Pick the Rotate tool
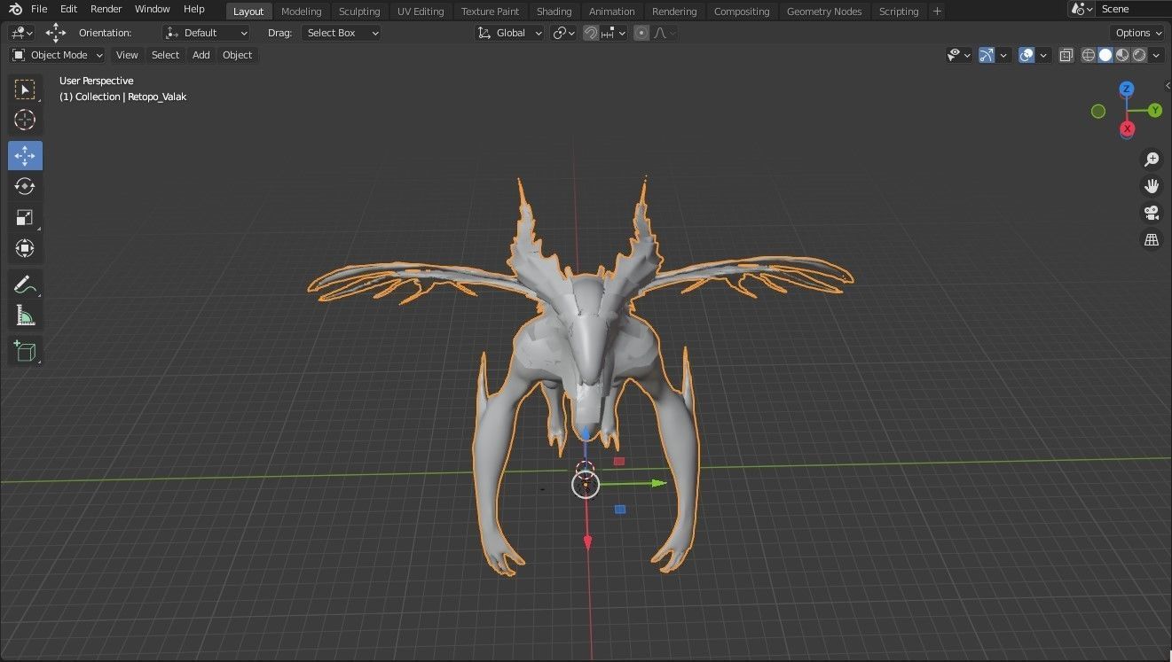This screenshot has width=1172, height=662. (x=25, y=187)
